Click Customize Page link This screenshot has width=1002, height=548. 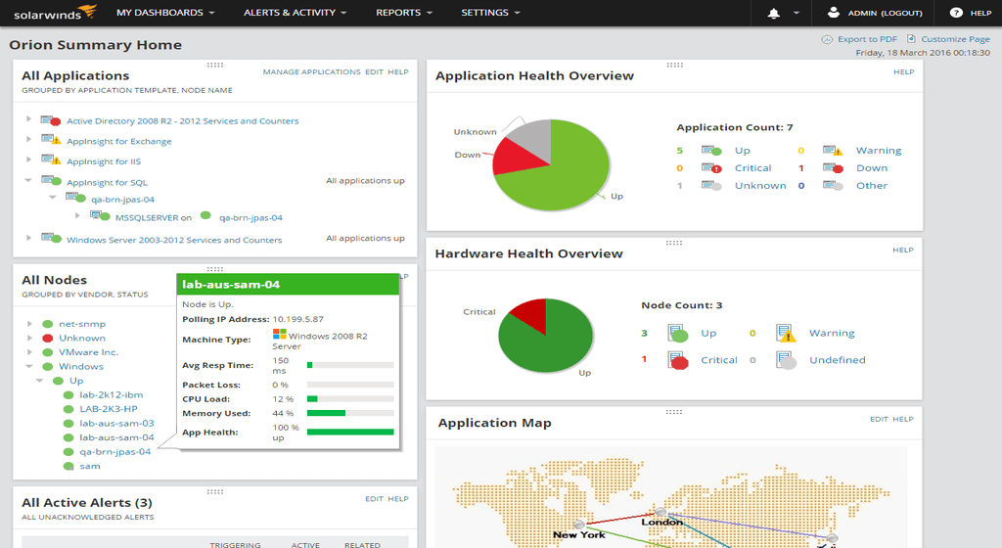click(955, 39)
